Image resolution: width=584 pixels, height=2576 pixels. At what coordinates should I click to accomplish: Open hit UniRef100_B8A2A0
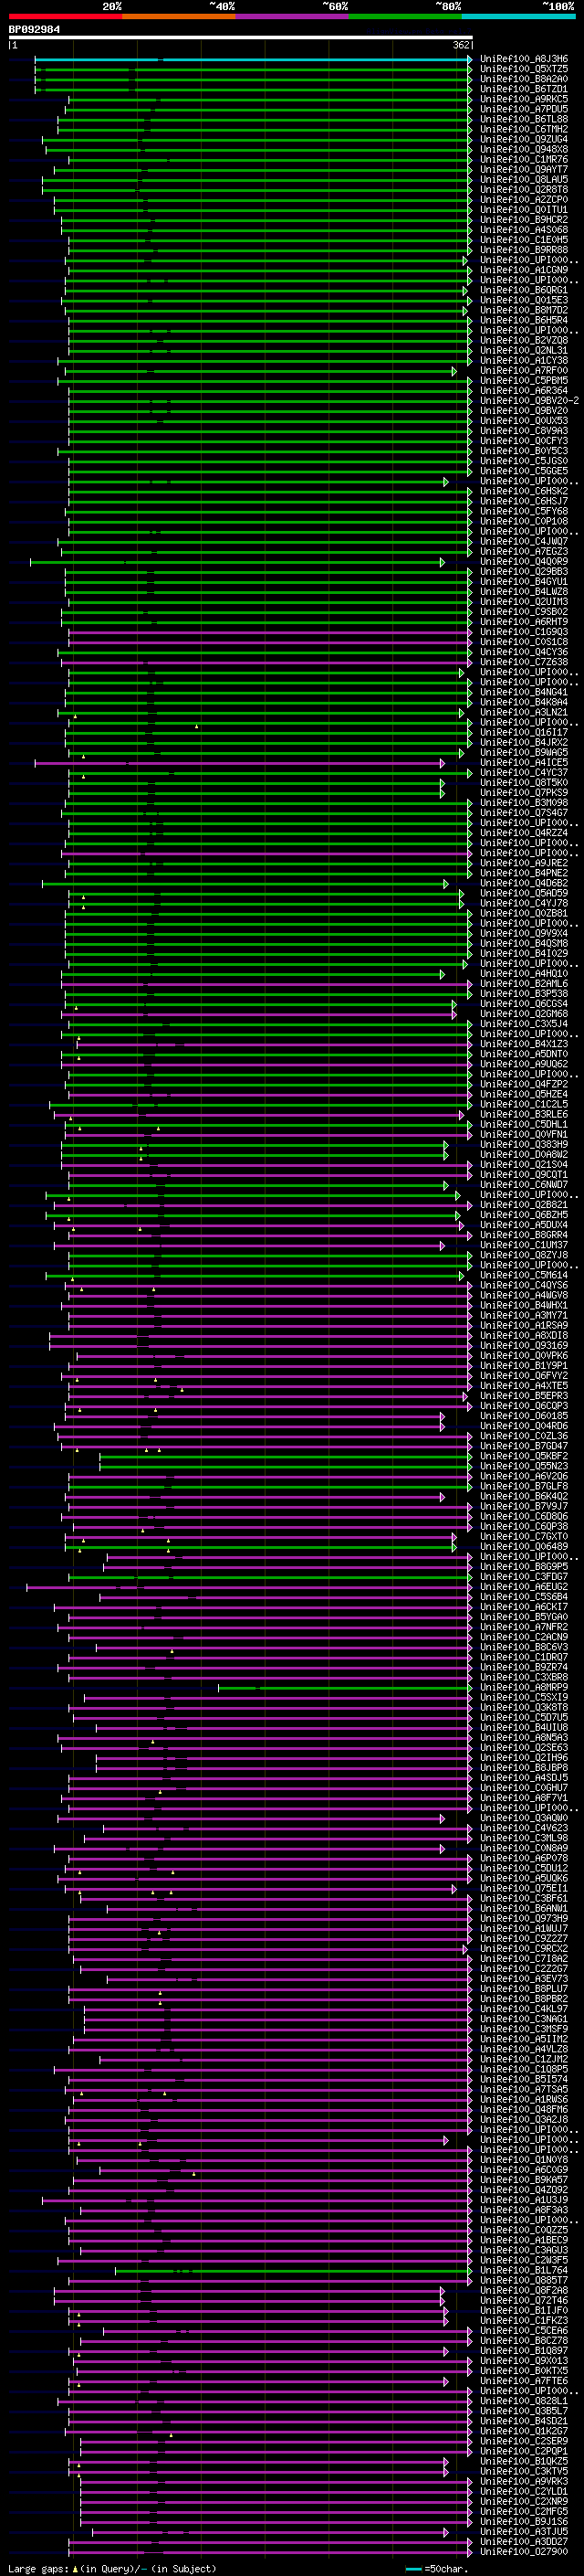click(524, 79)
